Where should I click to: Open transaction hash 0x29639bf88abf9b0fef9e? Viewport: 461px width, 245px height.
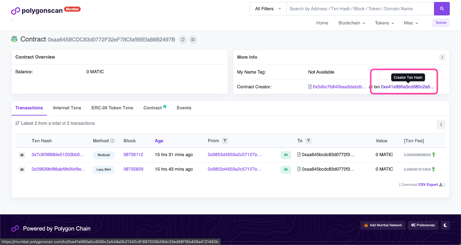(59, 169)
